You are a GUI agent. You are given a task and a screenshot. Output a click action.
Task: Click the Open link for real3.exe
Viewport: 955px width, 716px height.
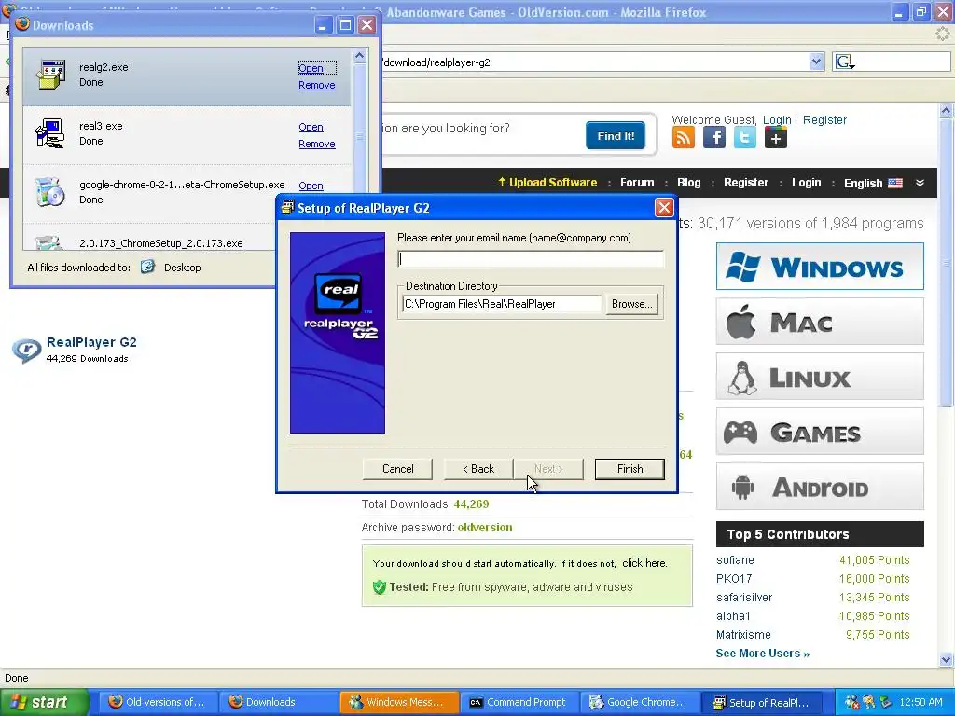coord(311,127)
